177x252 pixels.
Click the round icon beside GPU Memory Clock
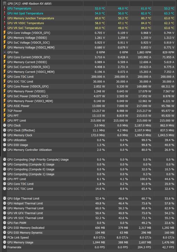(x=5, y=135)
